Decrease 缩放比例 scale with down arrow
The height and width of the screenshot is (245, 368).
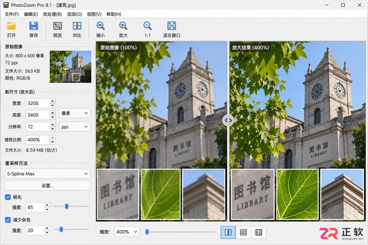53,142
